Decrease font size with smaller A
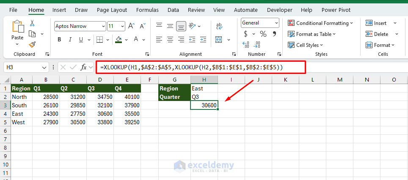 (x=143, y=26)
